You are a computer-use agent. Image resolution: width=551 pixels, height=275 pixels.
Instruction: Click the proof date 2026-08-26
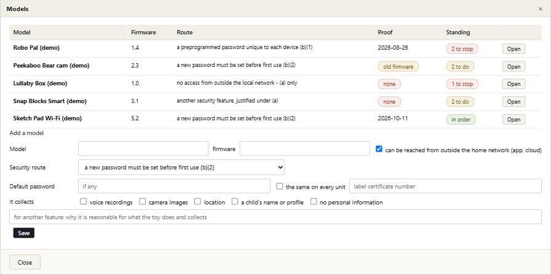pos(393,48)
